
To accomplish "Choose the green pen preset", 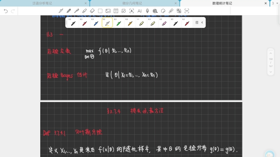I will (119, 23).
